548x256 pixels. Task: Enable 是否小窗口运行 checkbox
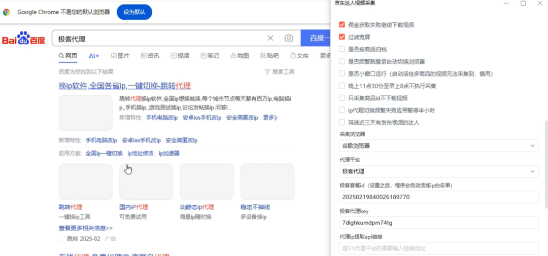tap(342, 74)
